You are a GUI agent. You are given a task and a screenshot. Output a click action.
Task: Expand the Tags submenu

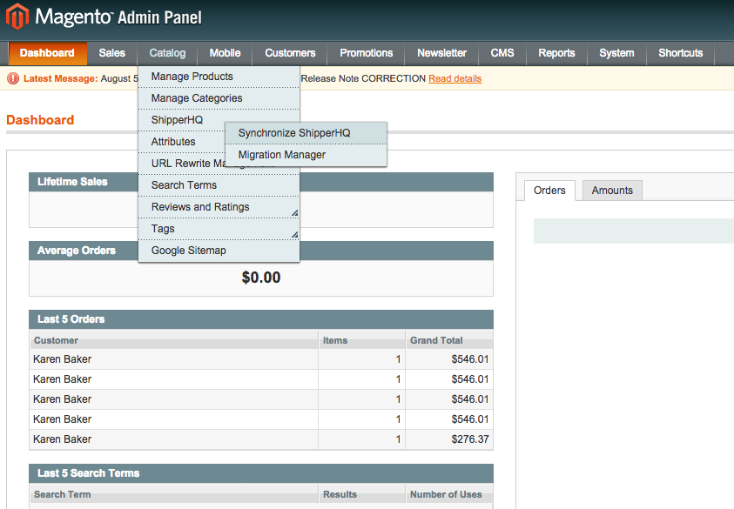pos(163,229)
